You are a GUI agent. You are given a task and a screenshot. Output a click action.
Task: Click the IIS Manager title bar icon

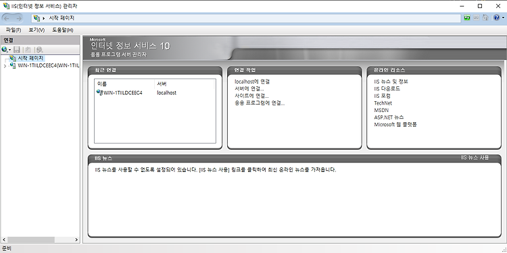pos(6,6)
